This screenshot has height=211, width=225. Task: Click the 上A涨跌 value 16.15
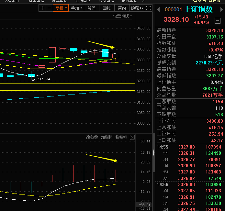click(x=216, y=128)
